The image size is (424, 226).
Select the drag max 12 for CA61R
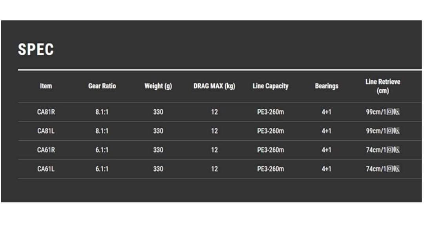pyautogui.click(x=214, y=150)
